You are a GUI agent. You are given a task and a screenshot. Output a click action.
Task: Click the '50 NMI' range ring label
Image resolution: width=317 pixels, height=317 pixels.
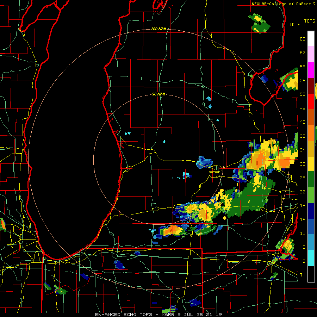coord(158,94)
